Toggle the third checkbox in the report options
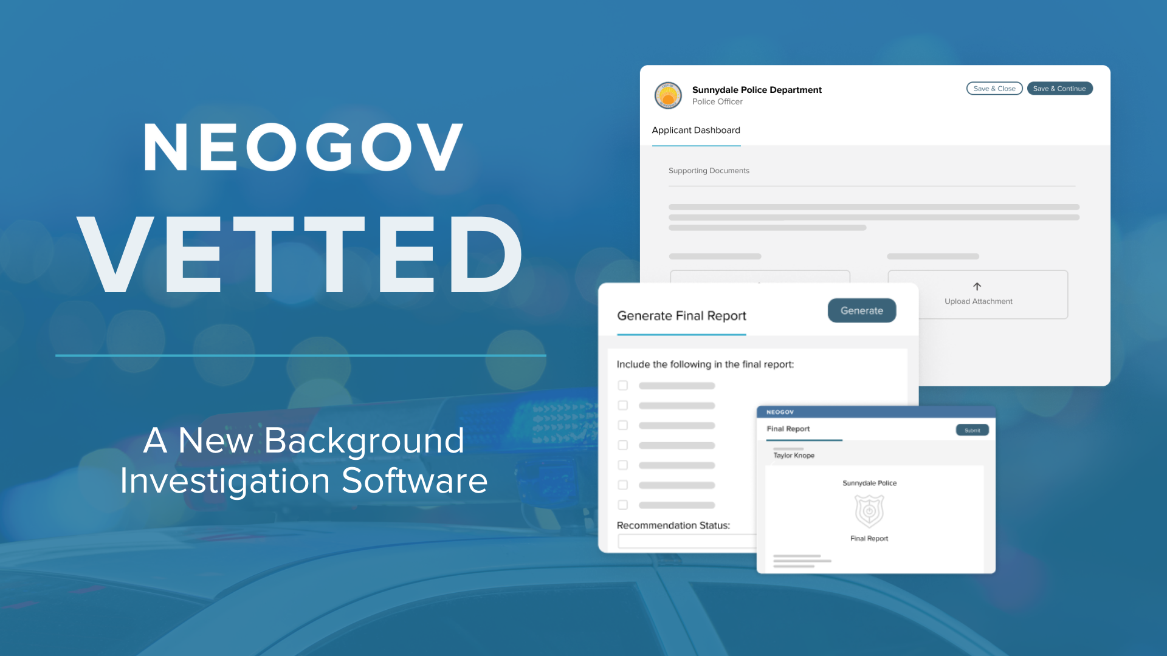The width and height of the screenshot is (1167, 656). coord(624,425)
